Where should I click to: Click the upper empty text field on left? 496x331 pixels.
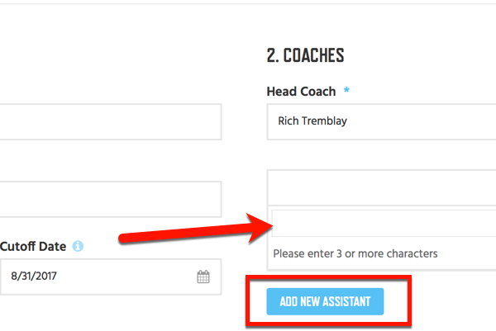pos(111,121)
